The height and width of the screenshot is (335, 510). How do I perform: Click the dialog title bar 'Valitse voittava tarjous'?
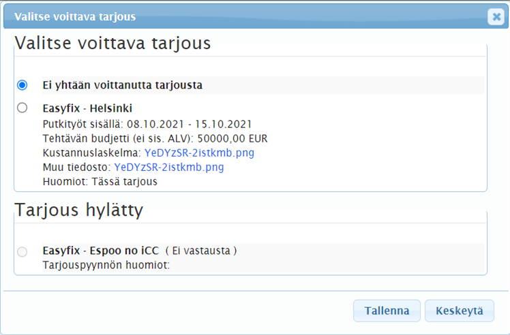pos(75,16)
